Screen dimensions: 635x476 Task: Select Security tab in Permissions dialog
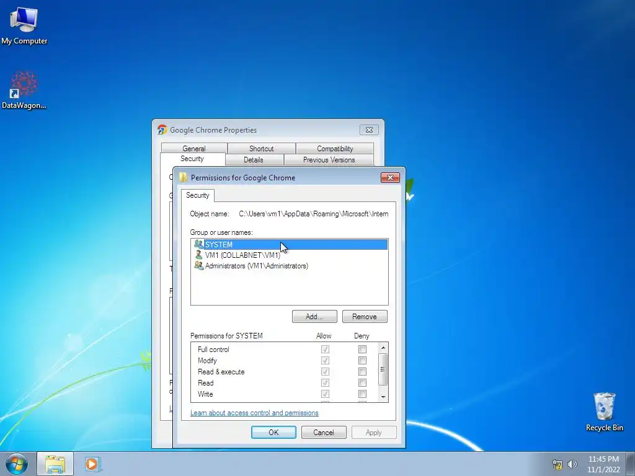pyautogui.click(x=198, y=195)
